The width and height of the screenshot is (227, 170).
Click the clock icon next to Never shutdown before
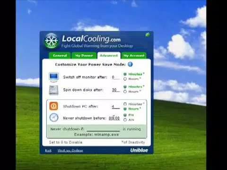pyautogui.click(x=54, y=118)
